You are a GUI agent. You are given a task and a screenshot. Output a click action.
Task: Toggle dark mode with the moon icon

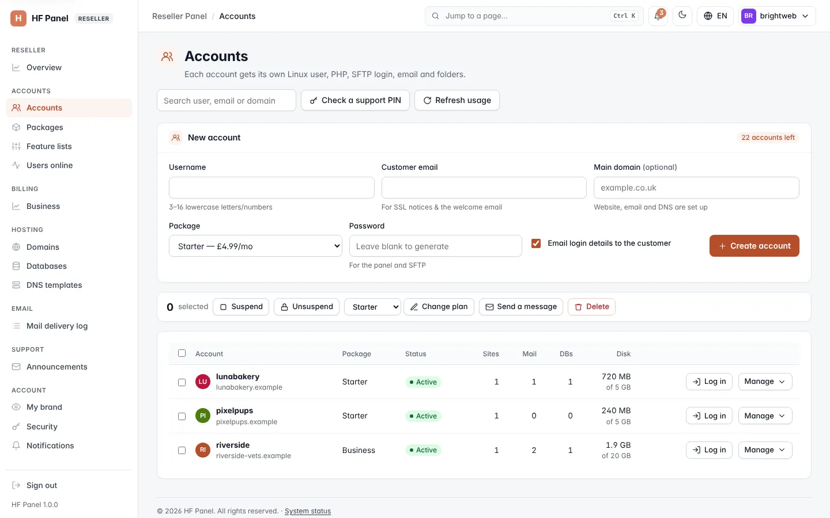[x=682, y=16]
